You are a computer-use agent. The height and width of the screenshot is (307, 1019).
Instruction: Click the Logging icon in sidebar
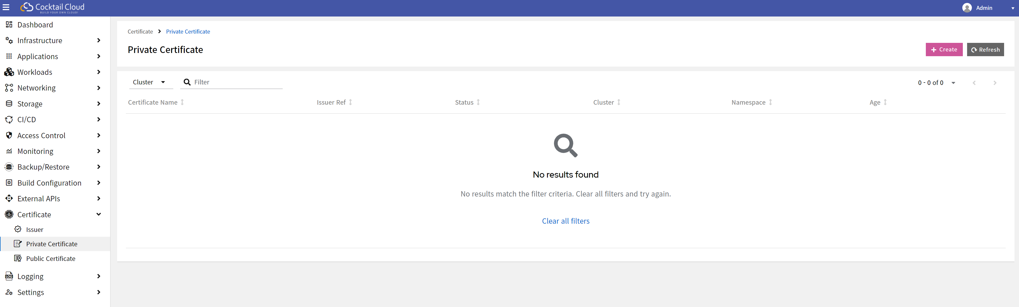coord(9,276)
